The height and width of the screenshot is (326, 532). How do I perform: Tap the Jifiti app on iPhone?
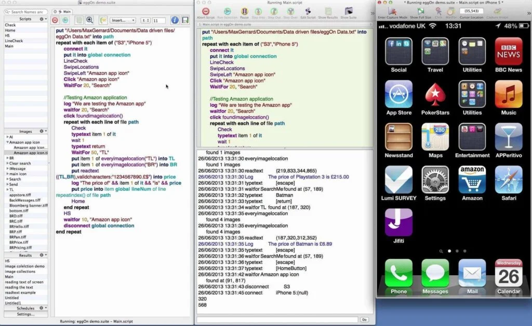[x=398, y=226]
